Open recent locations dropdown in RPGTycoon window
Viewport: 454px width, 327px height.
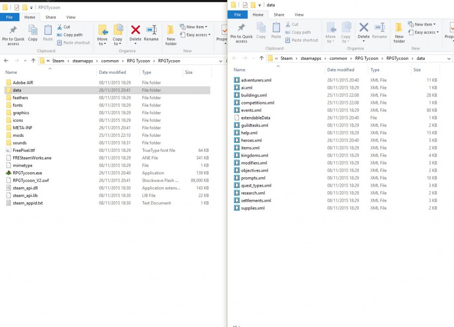[x=25, y=61]
